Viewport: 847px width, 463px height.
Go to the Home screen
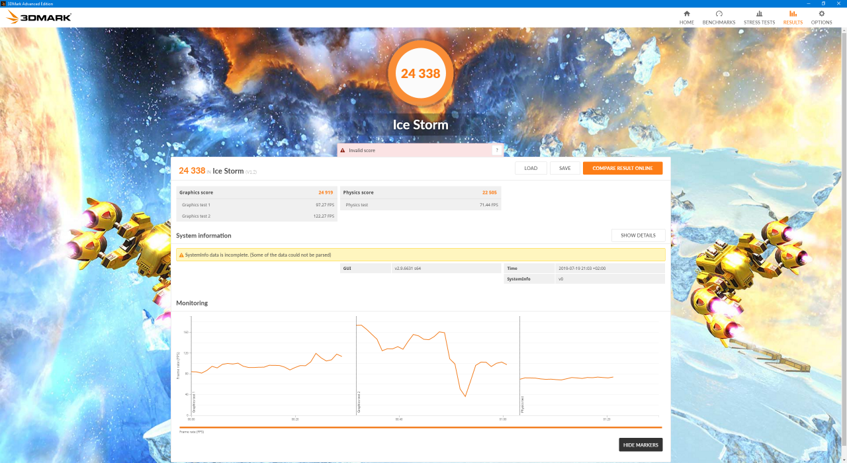[686, 17]
